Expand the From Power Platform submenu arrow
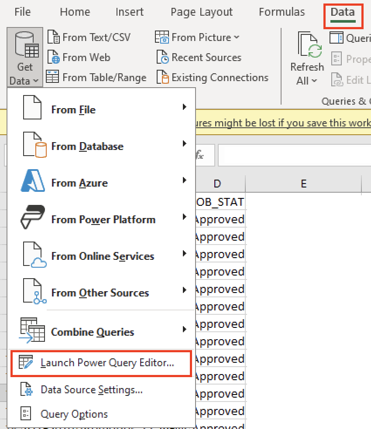 [184, 217]
